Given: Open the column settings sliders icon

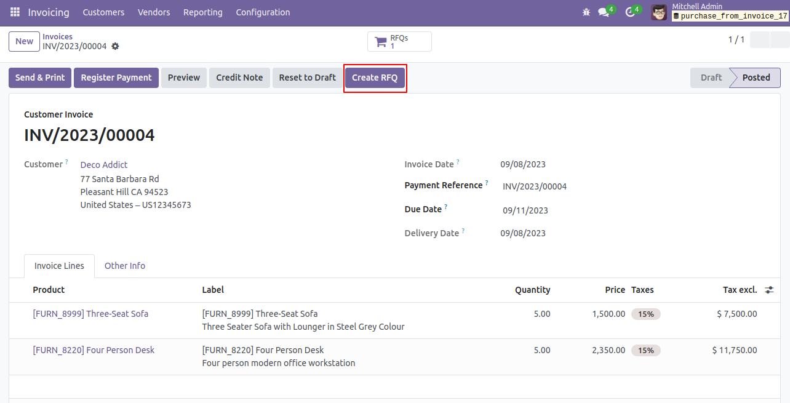Looking at the screenshot, I should [x=769, y=290].
